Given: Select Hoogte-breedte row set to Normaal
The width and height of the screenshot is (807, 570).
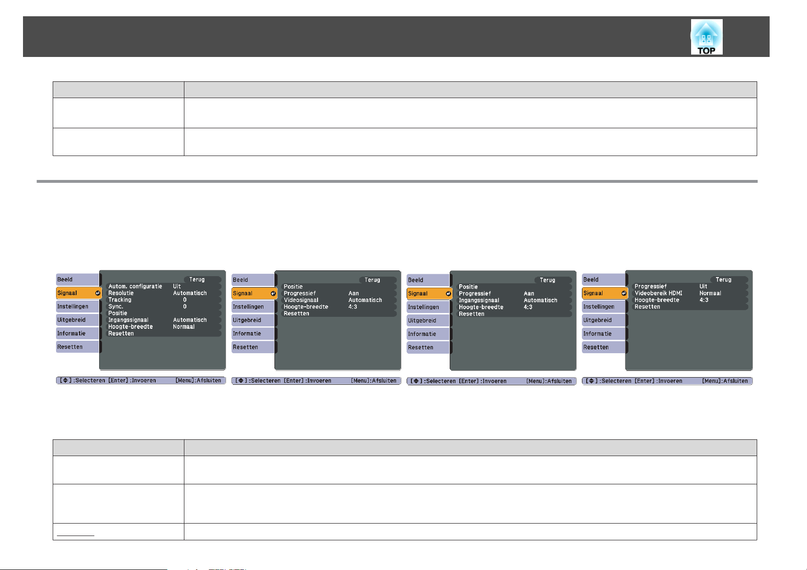Looking at the screenshot, I should click(x=164, y=326).
